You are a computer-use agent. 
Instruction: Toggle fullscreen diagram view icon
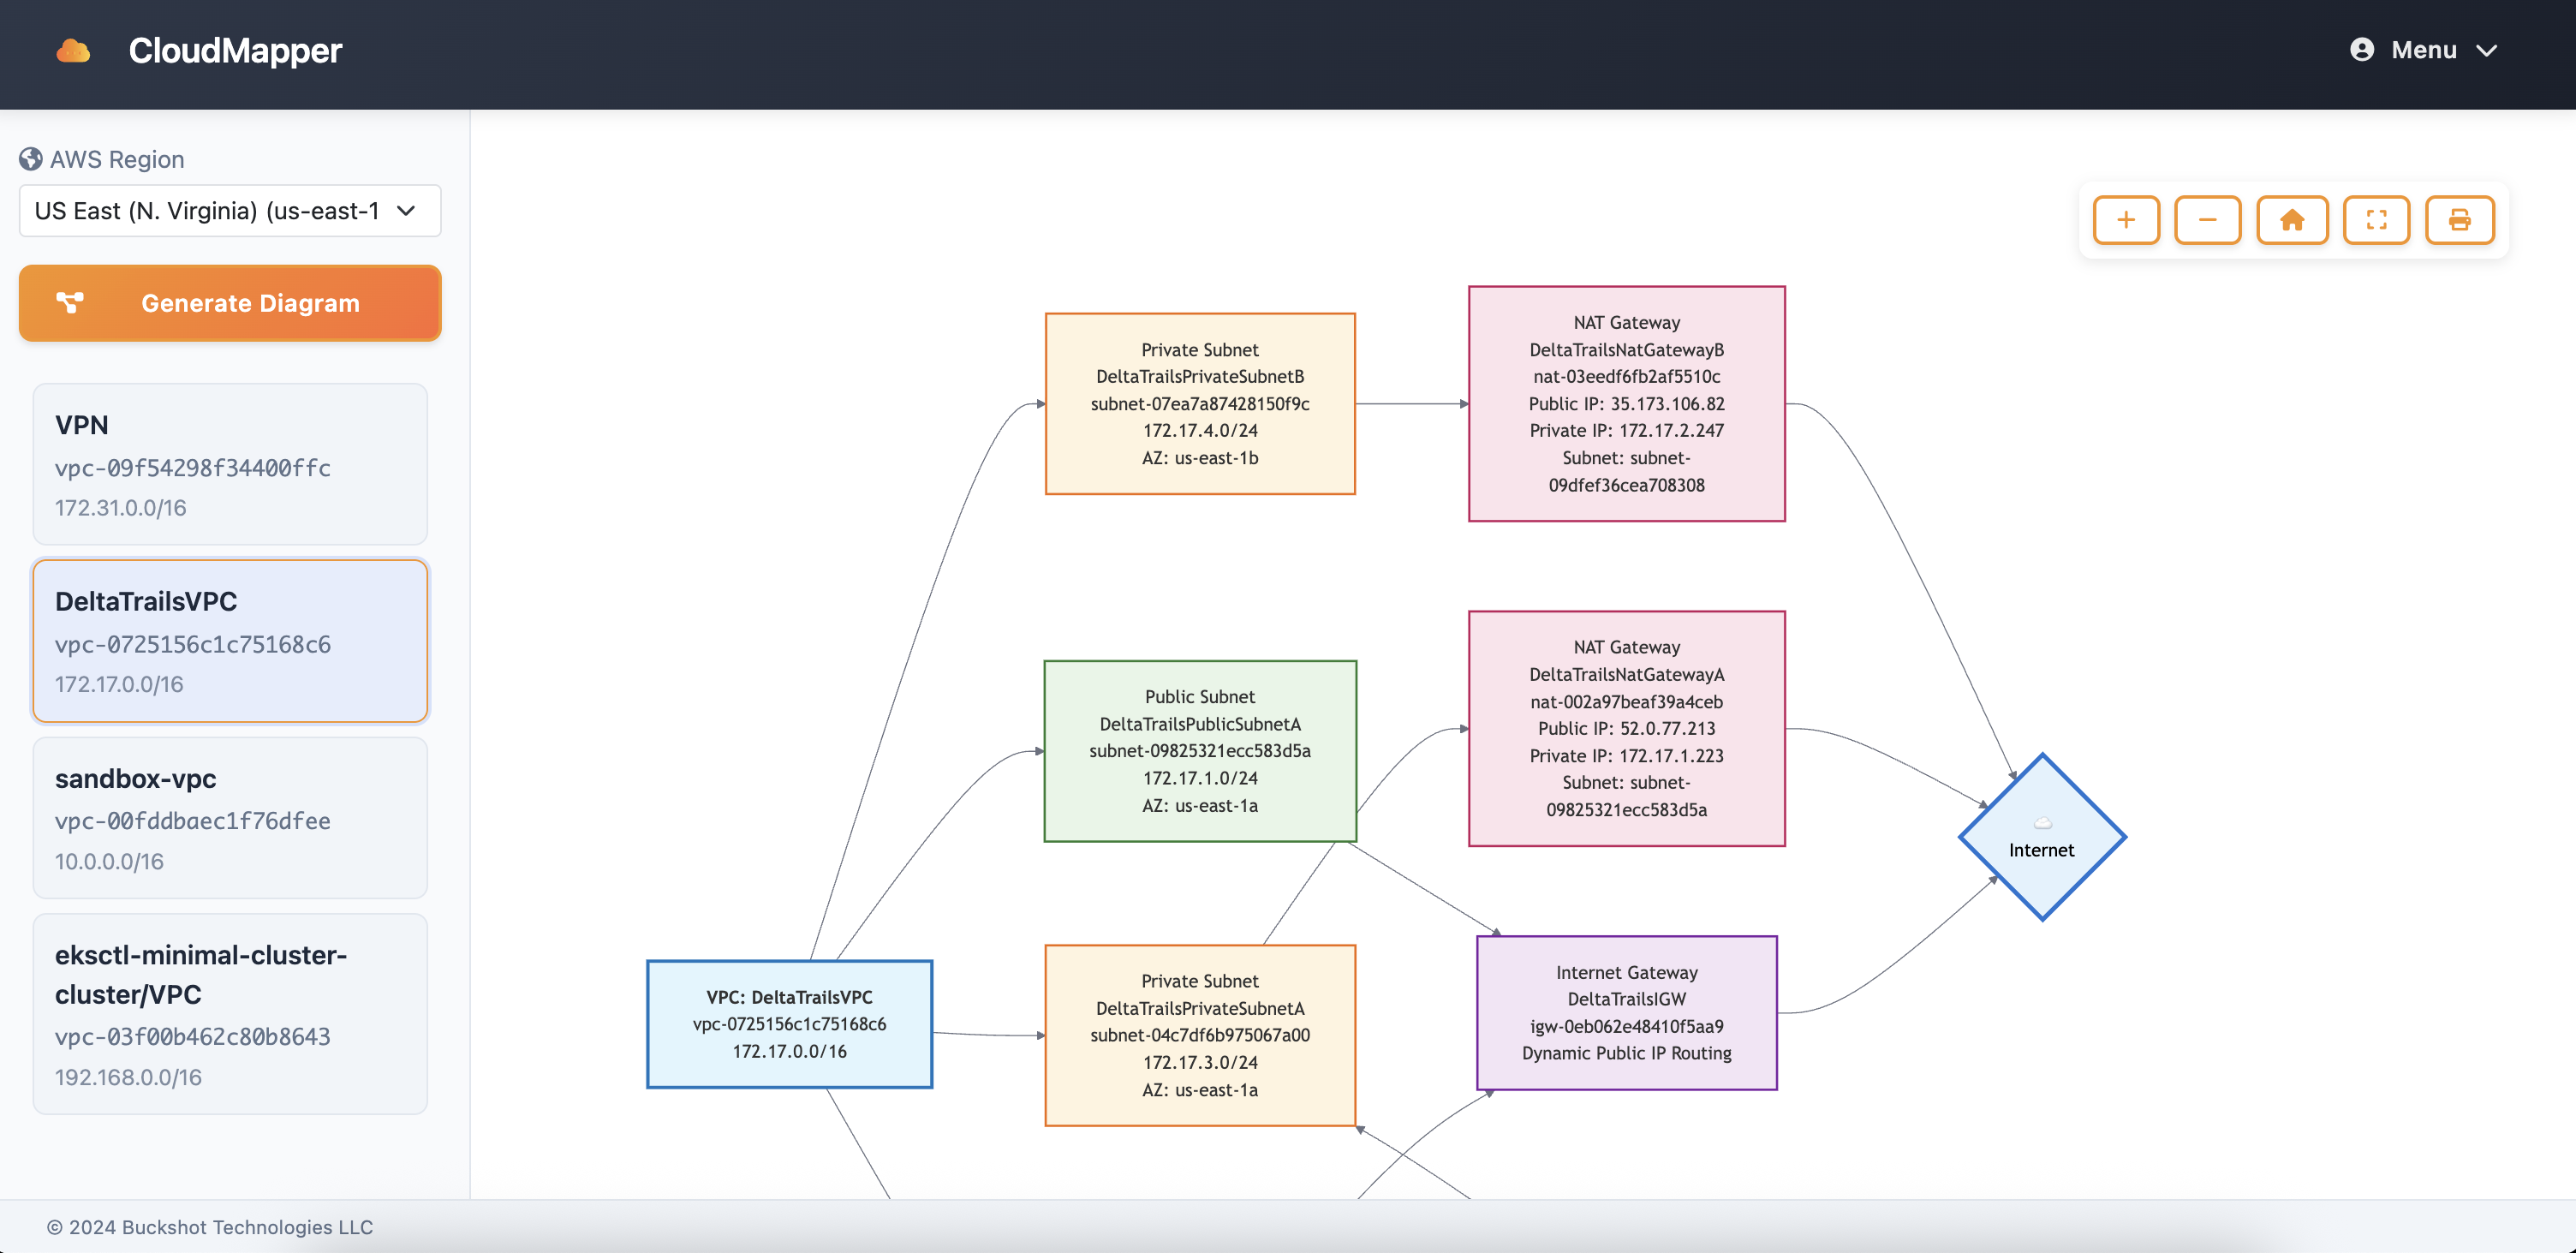[2377, 220]
